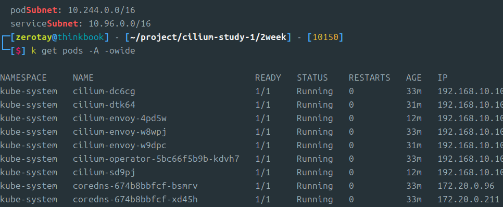The width and height of the screenshot is (503, 207).
Task: Click IP address 172.20.0.211
Action: [x=469, y=199]
